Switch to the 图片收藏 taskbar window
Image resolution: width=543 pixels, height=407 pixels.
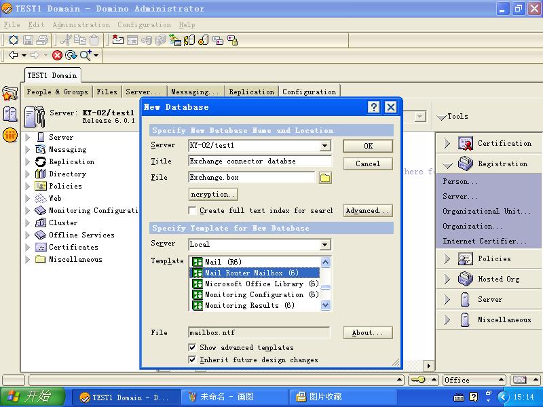(x=343, y=397)
